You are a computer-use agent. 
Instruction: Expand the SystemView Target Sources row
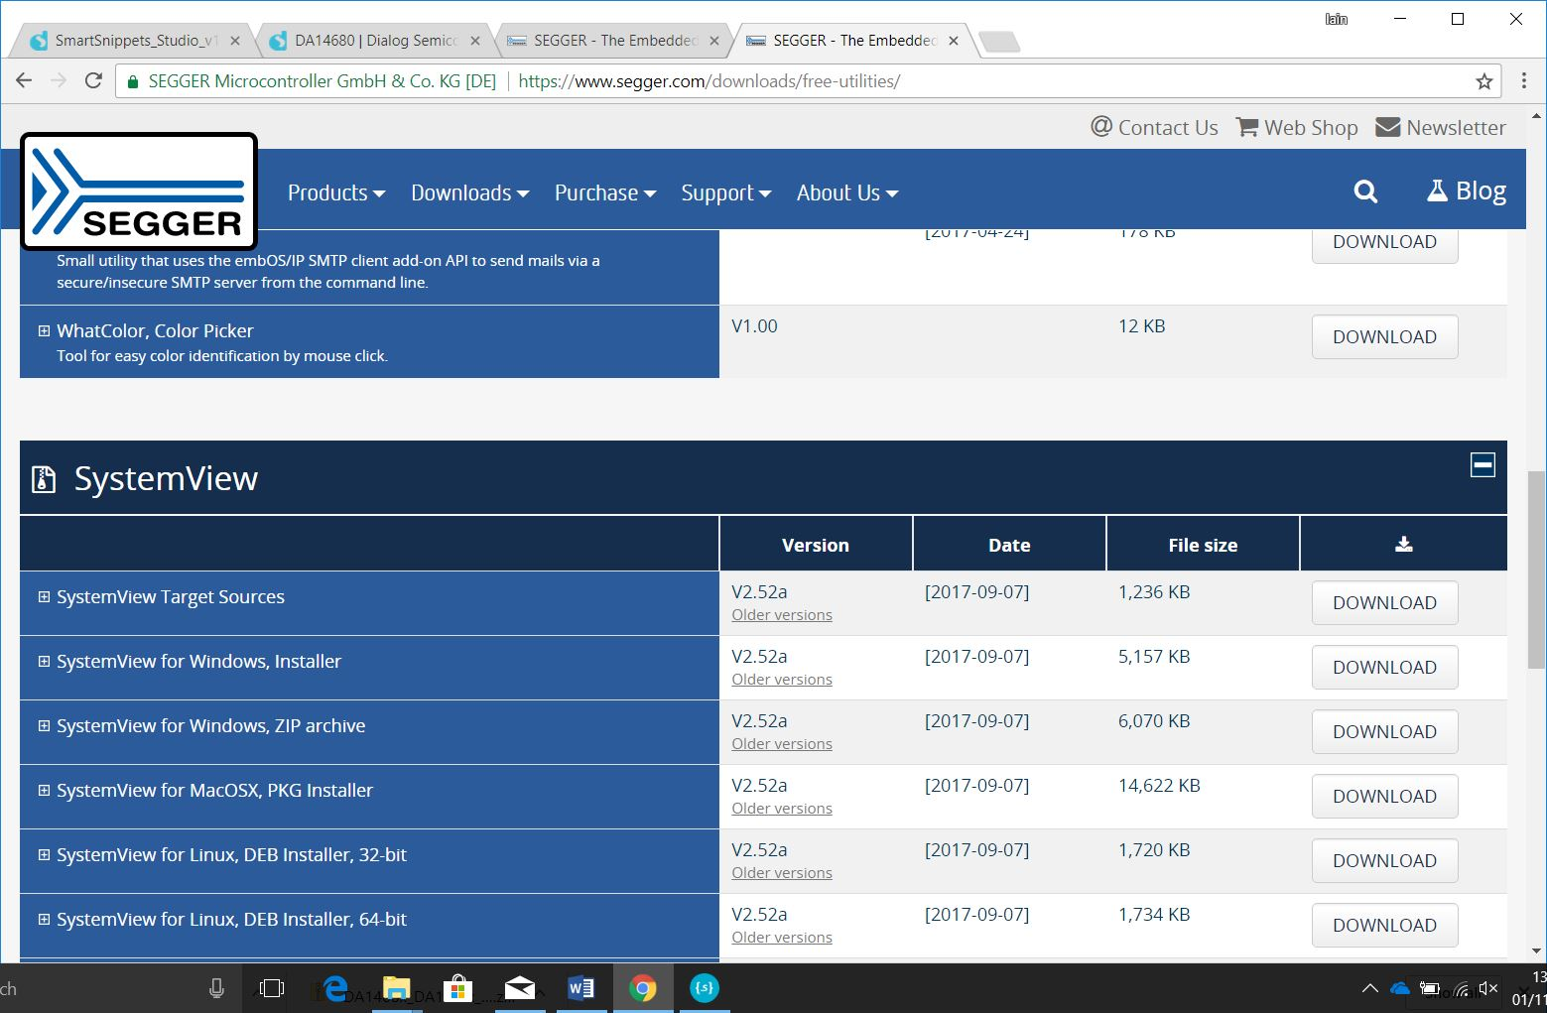click(44, 596)
